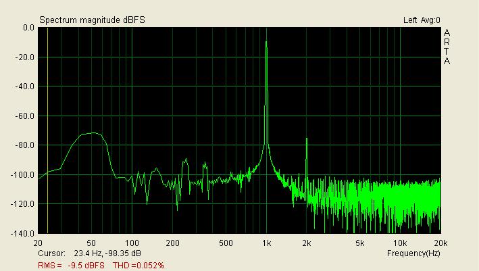Click the -20.0 y-axis label

(x=25, y=57)
